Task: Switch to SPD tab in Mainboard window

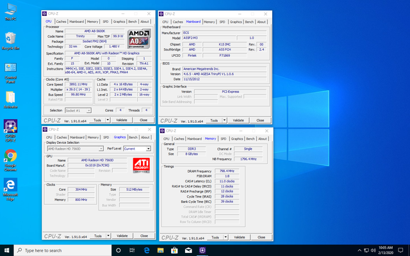Action: [222, 22]
